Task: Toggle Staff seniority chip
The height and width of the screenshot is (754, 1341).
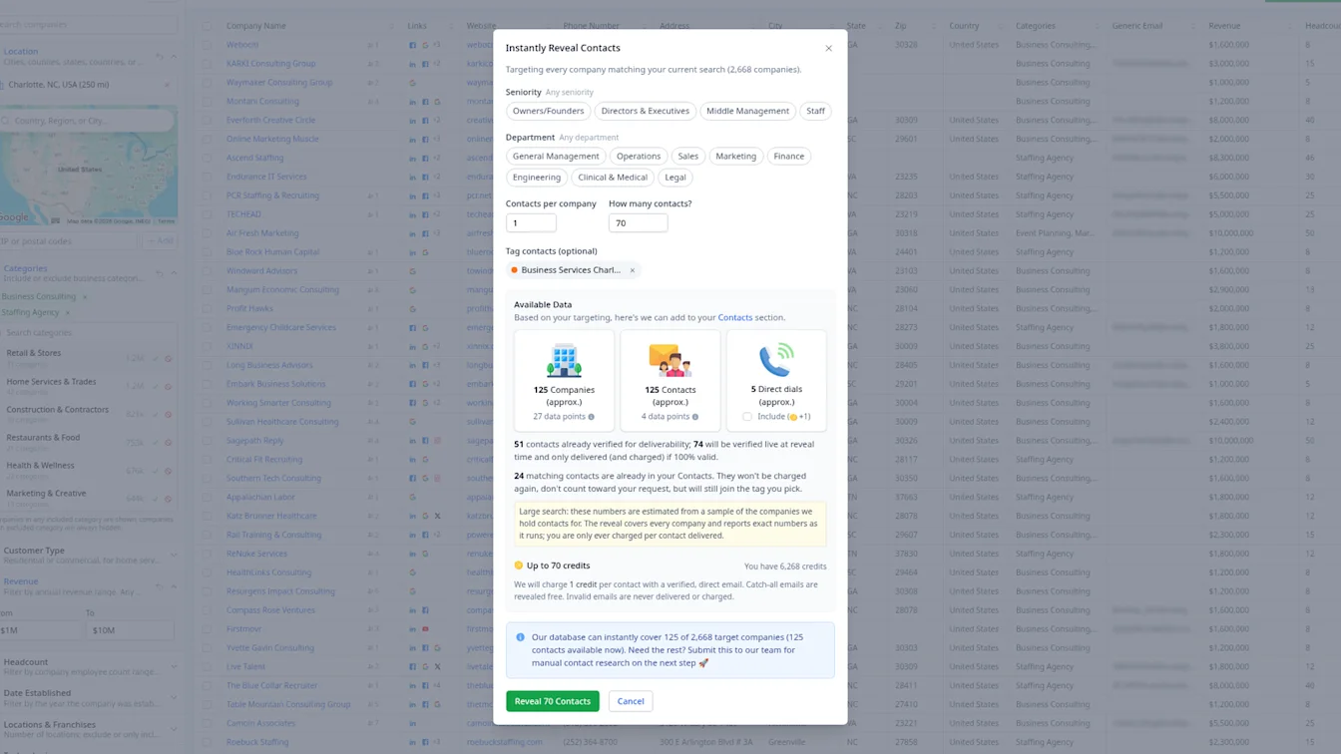Action: pyautogui.click(x=815, y=111)
